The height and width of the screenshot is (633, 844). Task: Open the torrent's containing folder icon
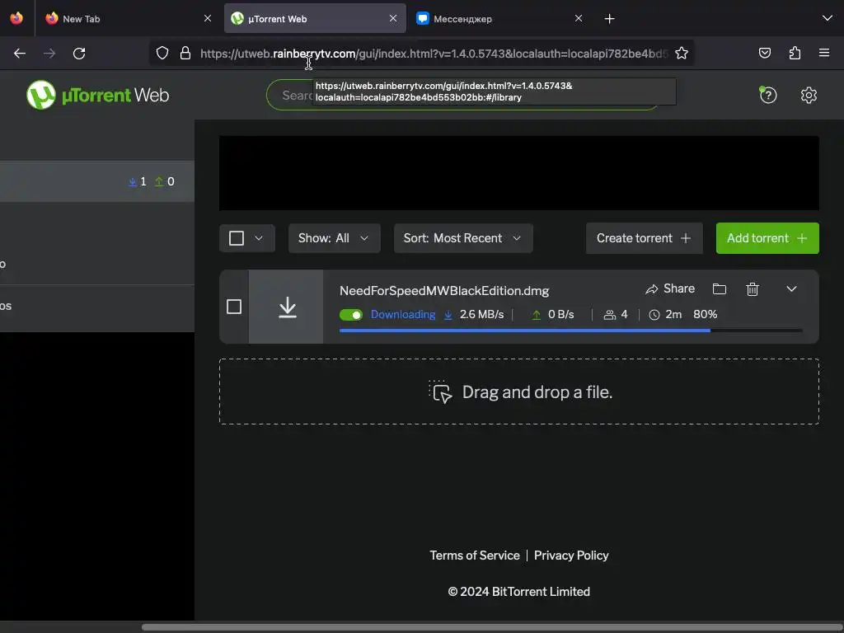pos(720,289)
